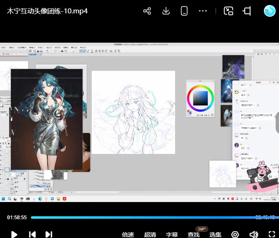Click the crop screenshot icon
The width and height of the screenshot is (279, 238).
pyautogui.click(x=247, y=11)
